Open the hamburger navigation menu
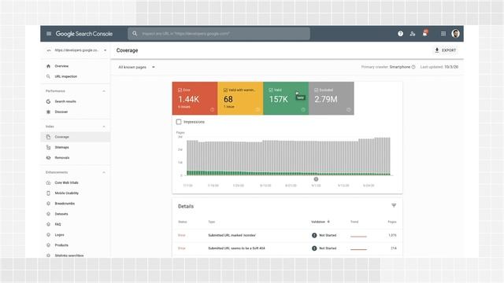 [x=49, y=34]
